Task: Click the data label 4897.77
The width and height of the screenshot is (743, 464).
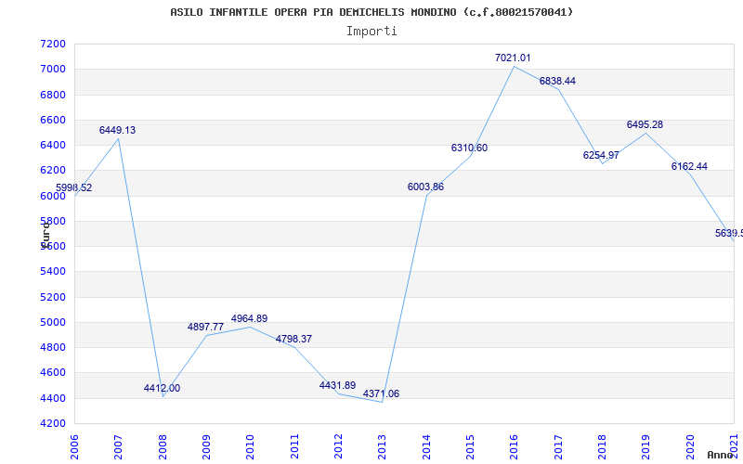Action: coord(205,328)
